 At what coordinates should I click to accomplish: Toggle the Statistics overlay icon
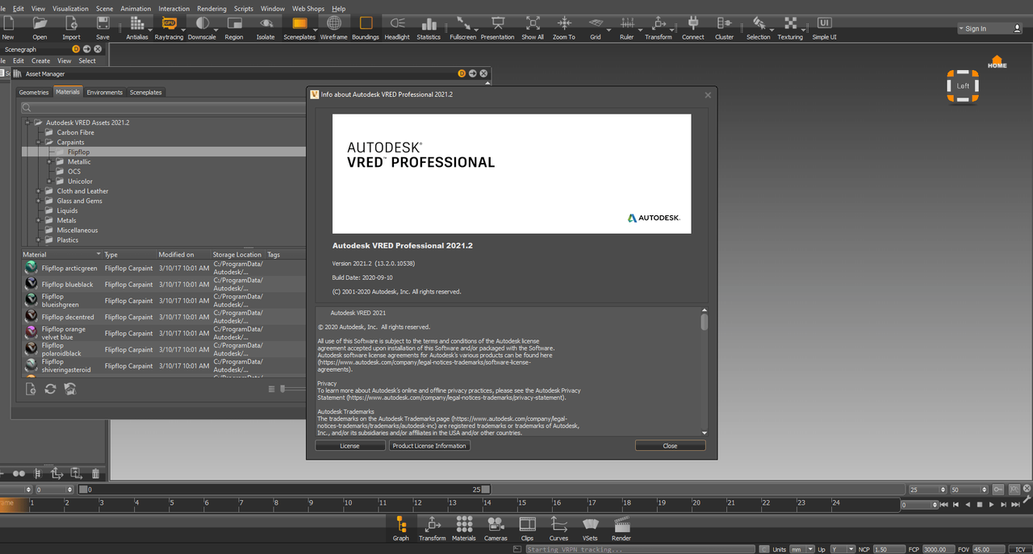[429, 27]
